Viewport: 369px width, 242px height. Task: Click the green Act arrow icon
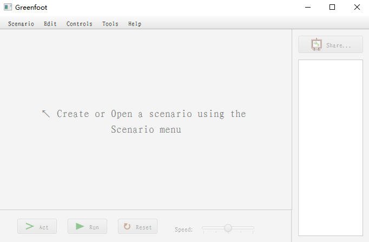(x=30, y=226)
